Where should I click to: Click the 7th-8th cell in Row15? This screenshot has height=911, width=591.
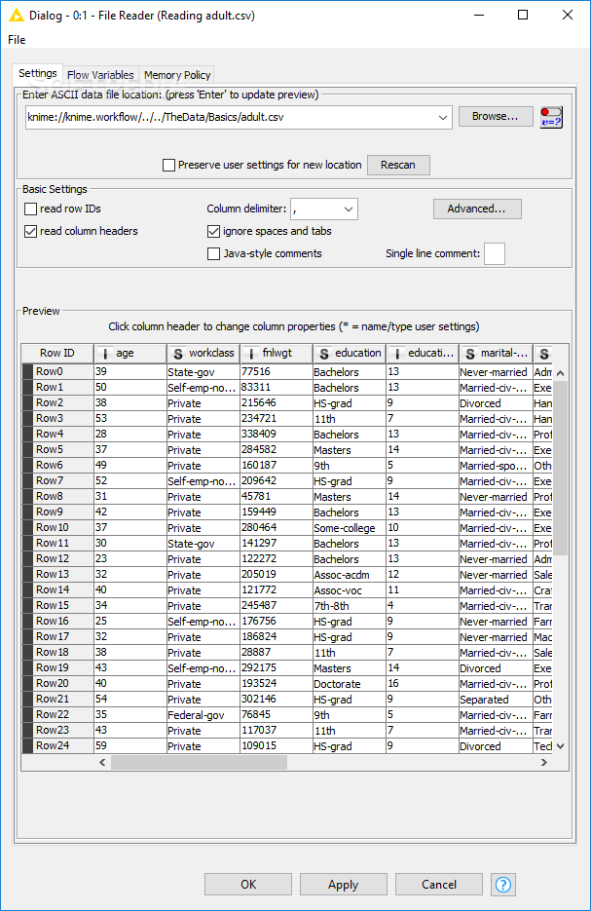tap(350, 606)
